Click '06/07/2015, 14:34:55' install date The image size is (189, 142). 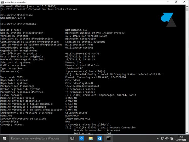click(x=80, y=56)
